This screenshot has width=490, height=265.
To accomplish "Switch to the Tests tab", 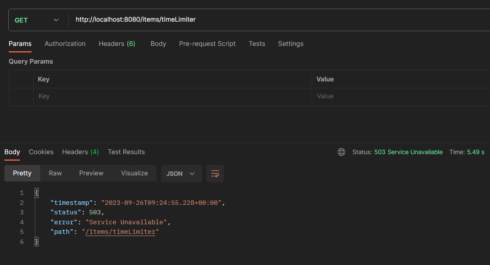I will (257, 44).
